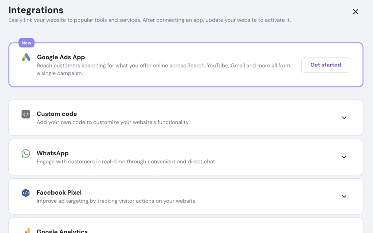
Task: Click the Google Ads logo icon
Action: pos(26,57)
